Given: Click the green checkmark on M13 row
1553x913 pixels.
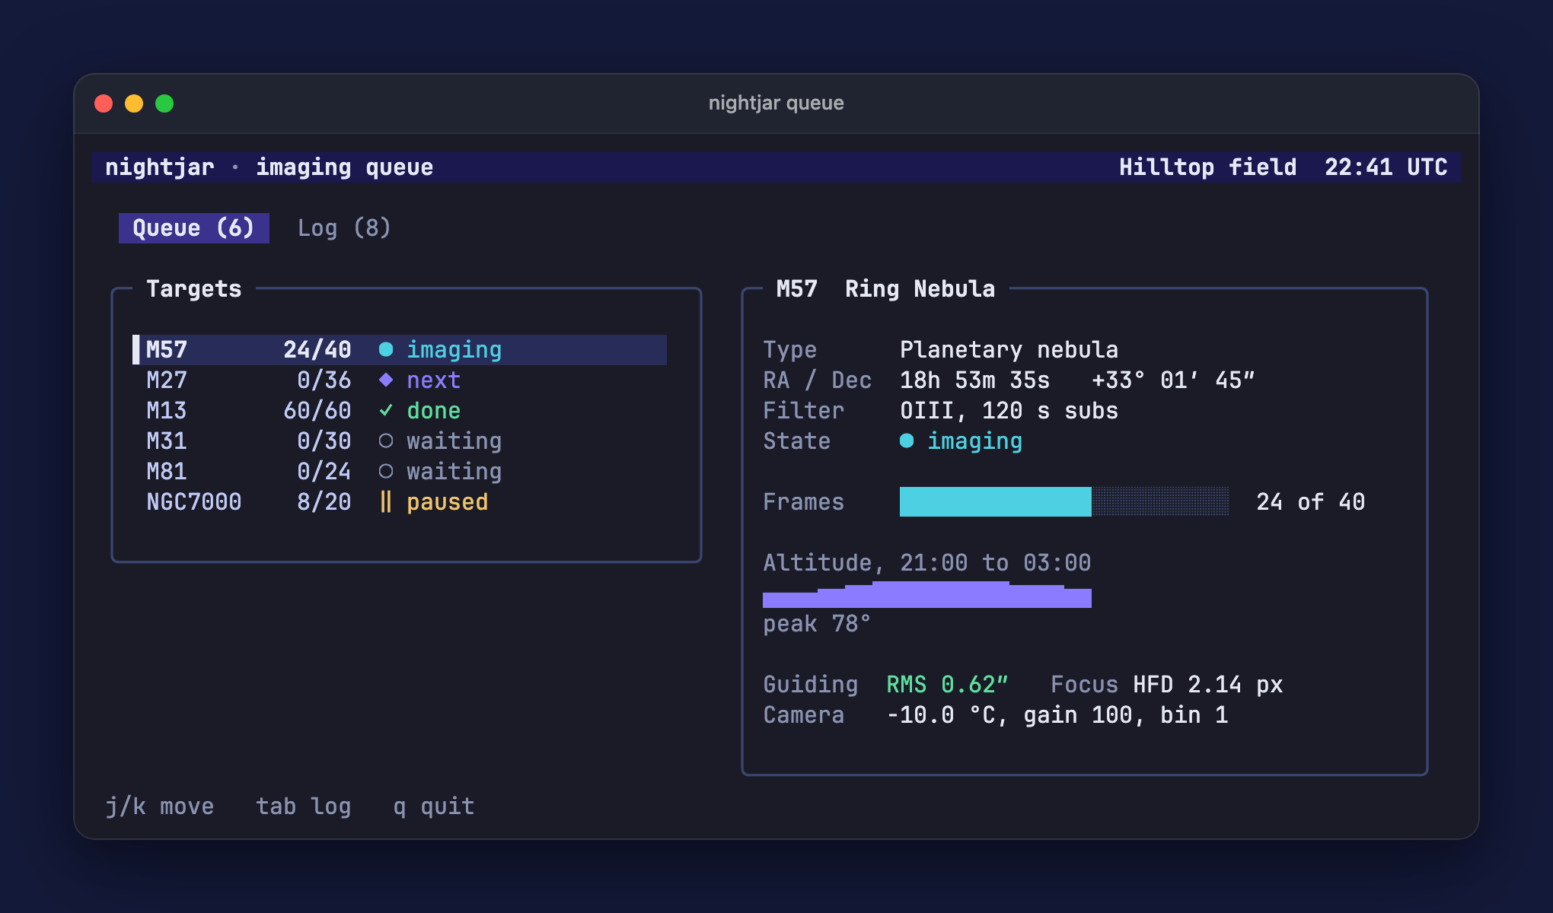Looking at the screenshot, I should click(x=386, y=410).
